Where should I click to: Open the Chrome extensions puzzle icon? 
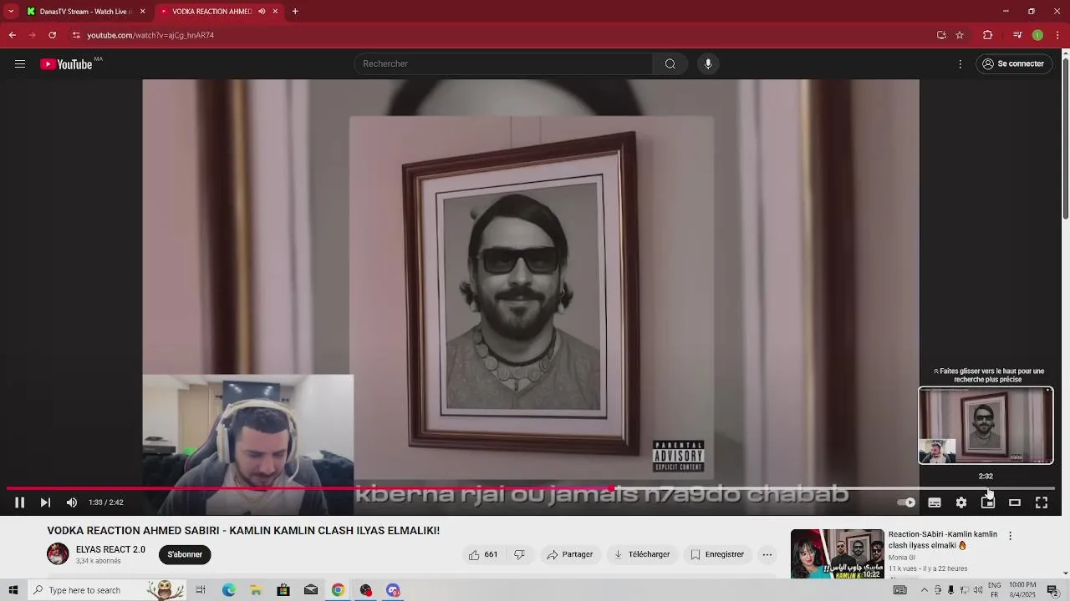(987, 35)
